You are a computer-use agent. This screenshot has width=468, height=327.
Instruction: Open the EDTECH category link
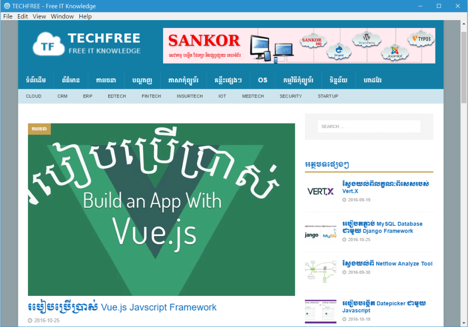tap(117, 96)
